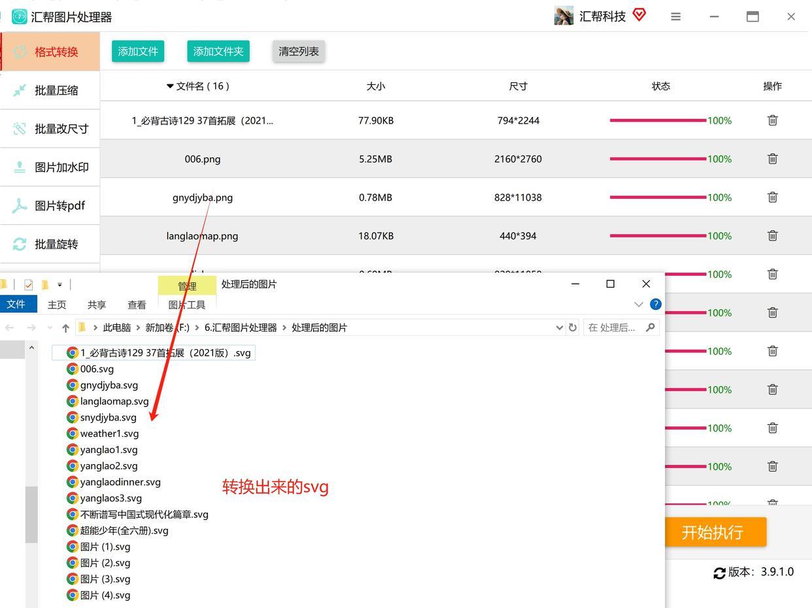Image resolution: width=812 pixels, height=608 pixels.
Task: Open the 批量旋转 rotation tool
Action: click(56, 244)
